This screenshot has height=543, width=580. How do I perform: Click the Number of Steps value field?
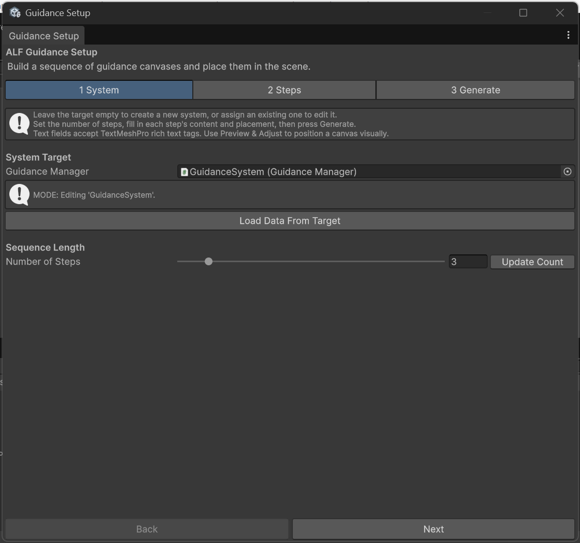468,262
